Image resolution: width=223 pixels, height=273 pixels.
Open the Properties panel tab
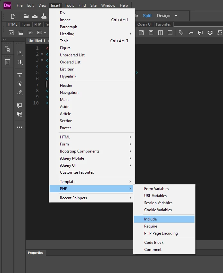36,252
